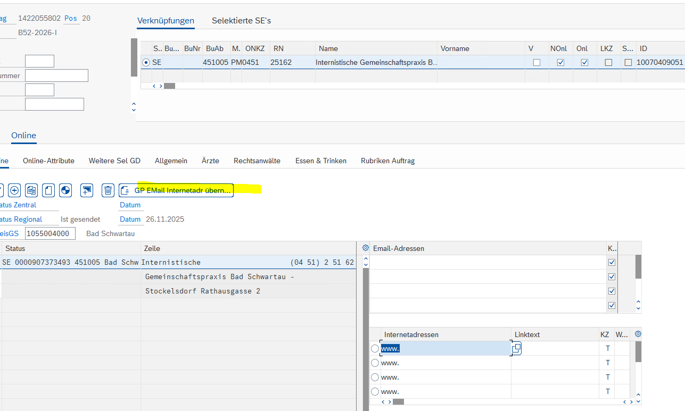The width and height of the screenshot is (685, 411).
Task: Open the Online-Attribute tab
Action: 48,161
